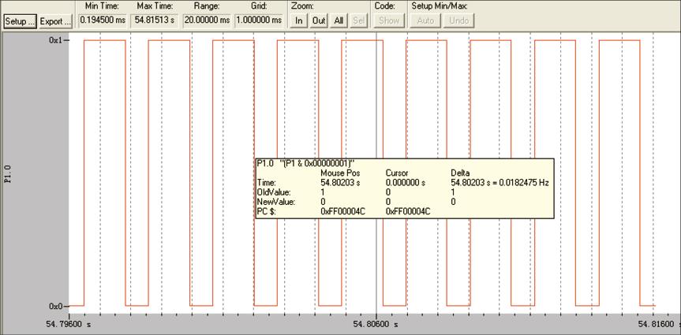Image resolution: width=681 pixels, height=335 pixels.
Task: Click the Delta frequency value in tooltip
Action: [x=500, y=182]
